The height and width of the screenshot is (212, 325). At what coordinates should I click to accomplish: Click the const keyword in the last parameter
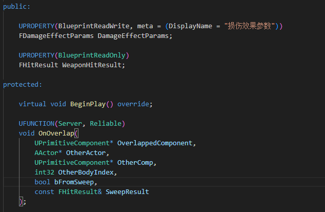coord(45,192)
